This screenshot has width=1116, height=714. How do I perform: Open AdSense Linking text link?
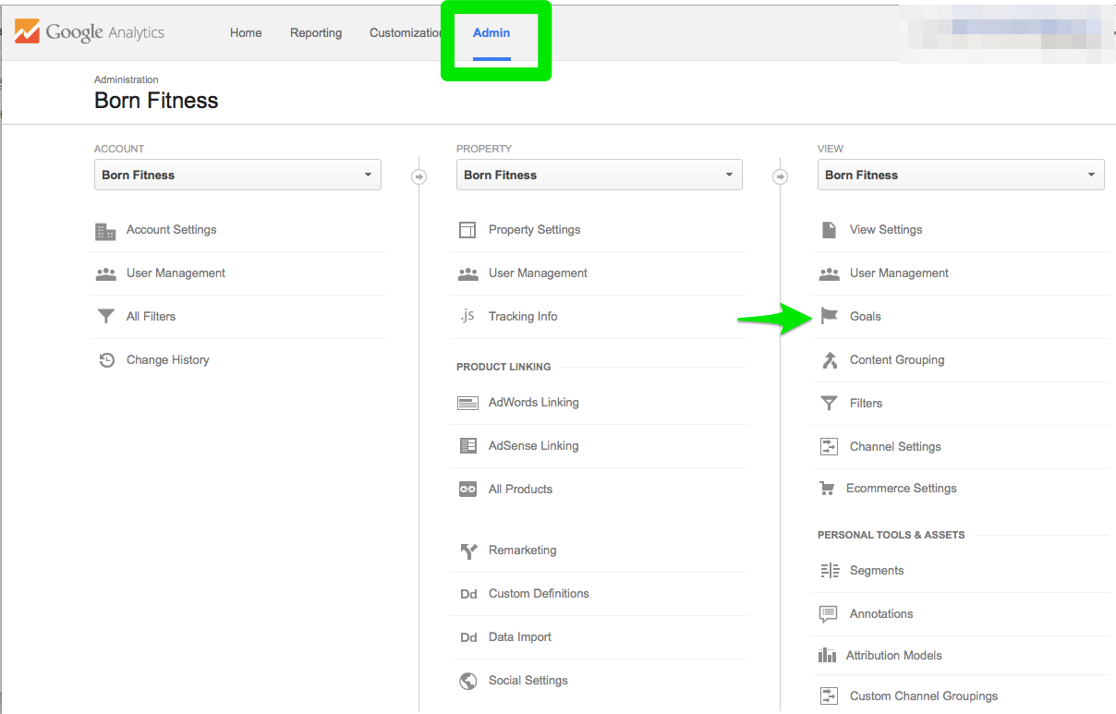(534, 446)
